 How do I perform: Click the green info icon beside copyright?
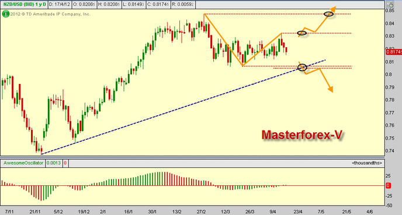point(6,14)
